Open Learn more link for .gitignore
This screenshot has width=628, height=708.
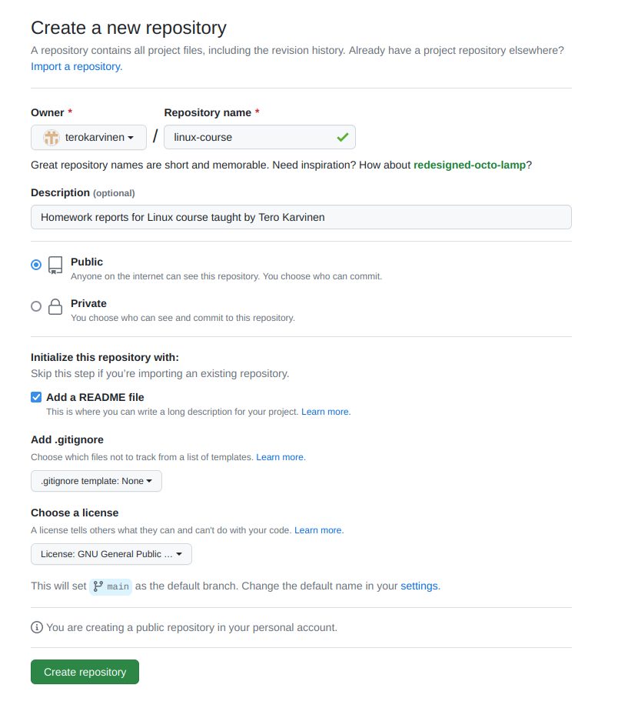click(x=281, y=457)
